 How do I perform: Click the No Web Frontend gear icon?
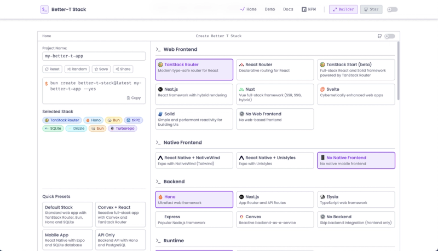click(241, 114)
